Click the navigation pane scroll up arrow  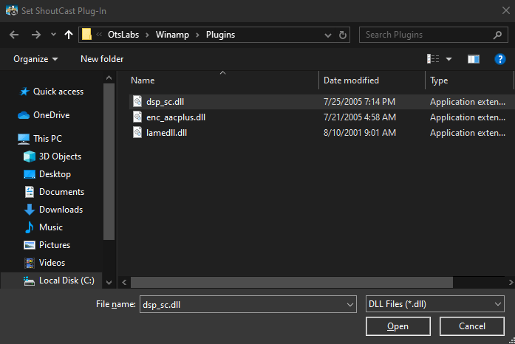pyautogui.click(x=109, y=78)
